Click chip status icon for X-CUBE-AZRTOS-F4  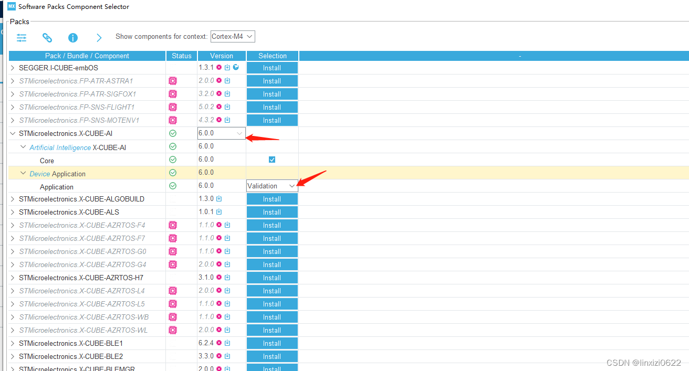coord(173,225)
